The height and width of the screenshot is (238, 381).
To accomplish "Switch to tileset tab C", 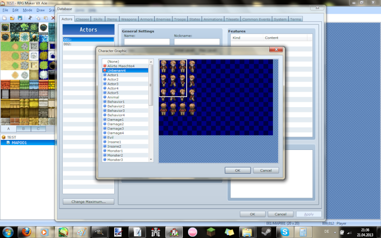I will [x=38, y=129].
